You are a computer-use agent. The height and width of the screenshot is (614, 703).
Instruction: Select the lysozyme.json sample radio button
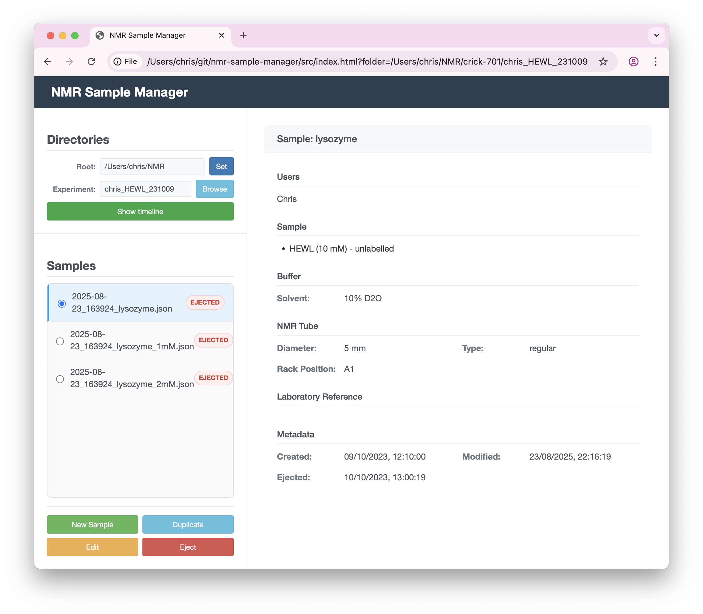(x=61, y=303)
